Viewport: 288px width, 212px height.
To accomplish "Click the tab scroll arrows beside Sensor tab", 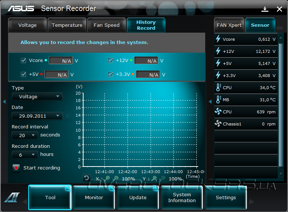I will click(x=280, y=28).
